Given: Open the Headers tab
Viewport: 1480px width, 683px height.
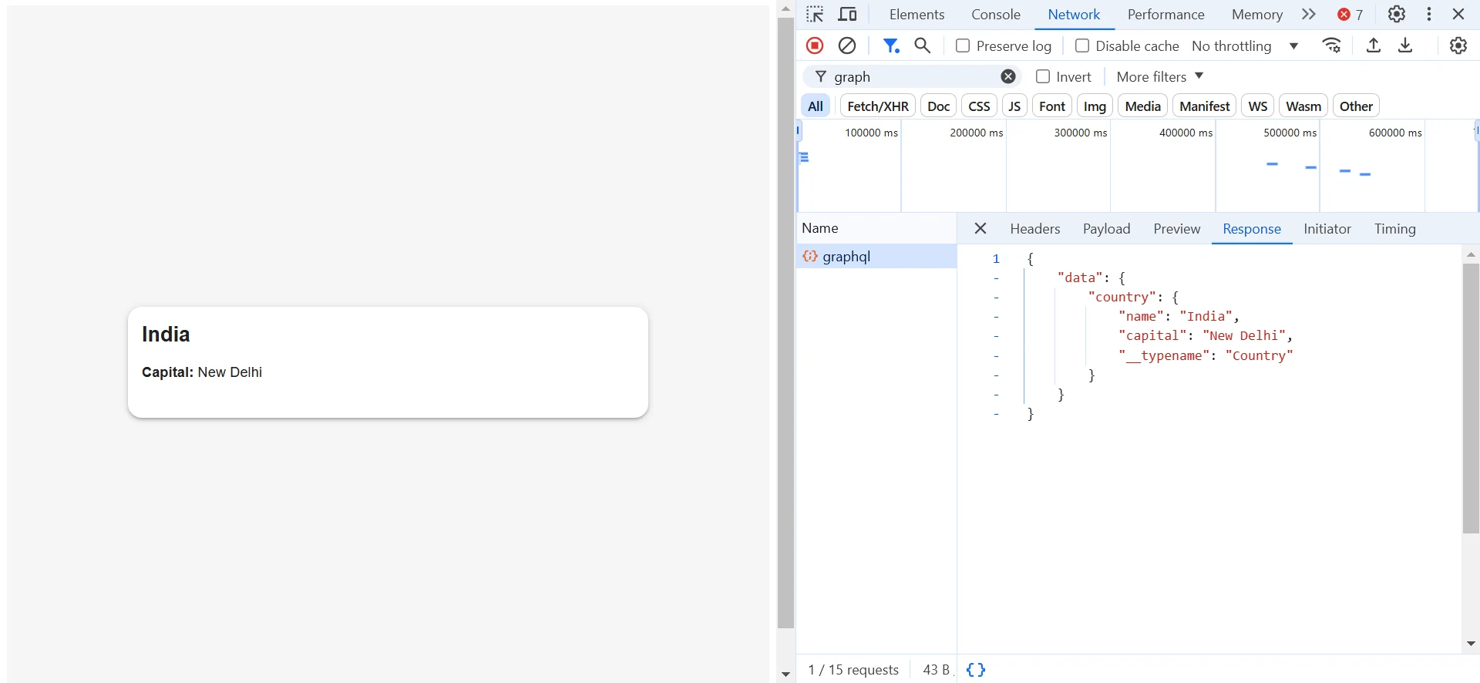Looking at the screenshot, I should (x=1035, y=229).
